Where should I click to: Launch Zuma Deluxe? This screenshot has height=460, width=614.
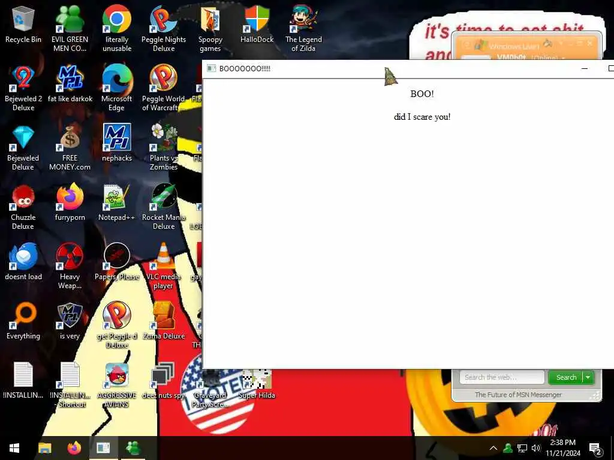click(164, 322)
